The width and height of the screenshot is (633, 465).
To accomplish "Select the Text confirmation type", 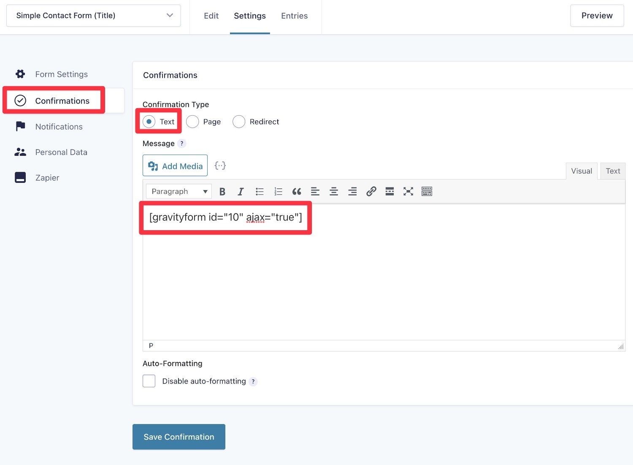I will 149,122.
